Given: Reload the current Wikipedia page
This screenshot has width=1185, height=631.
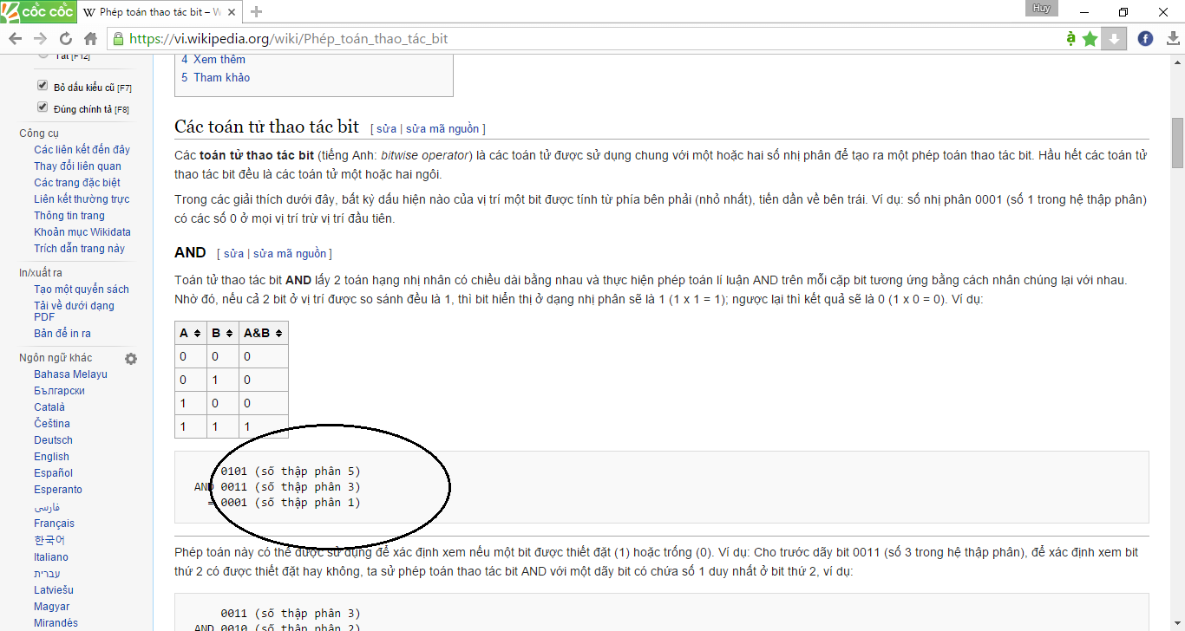Looking at the screenshot, I should coord(66,39).
